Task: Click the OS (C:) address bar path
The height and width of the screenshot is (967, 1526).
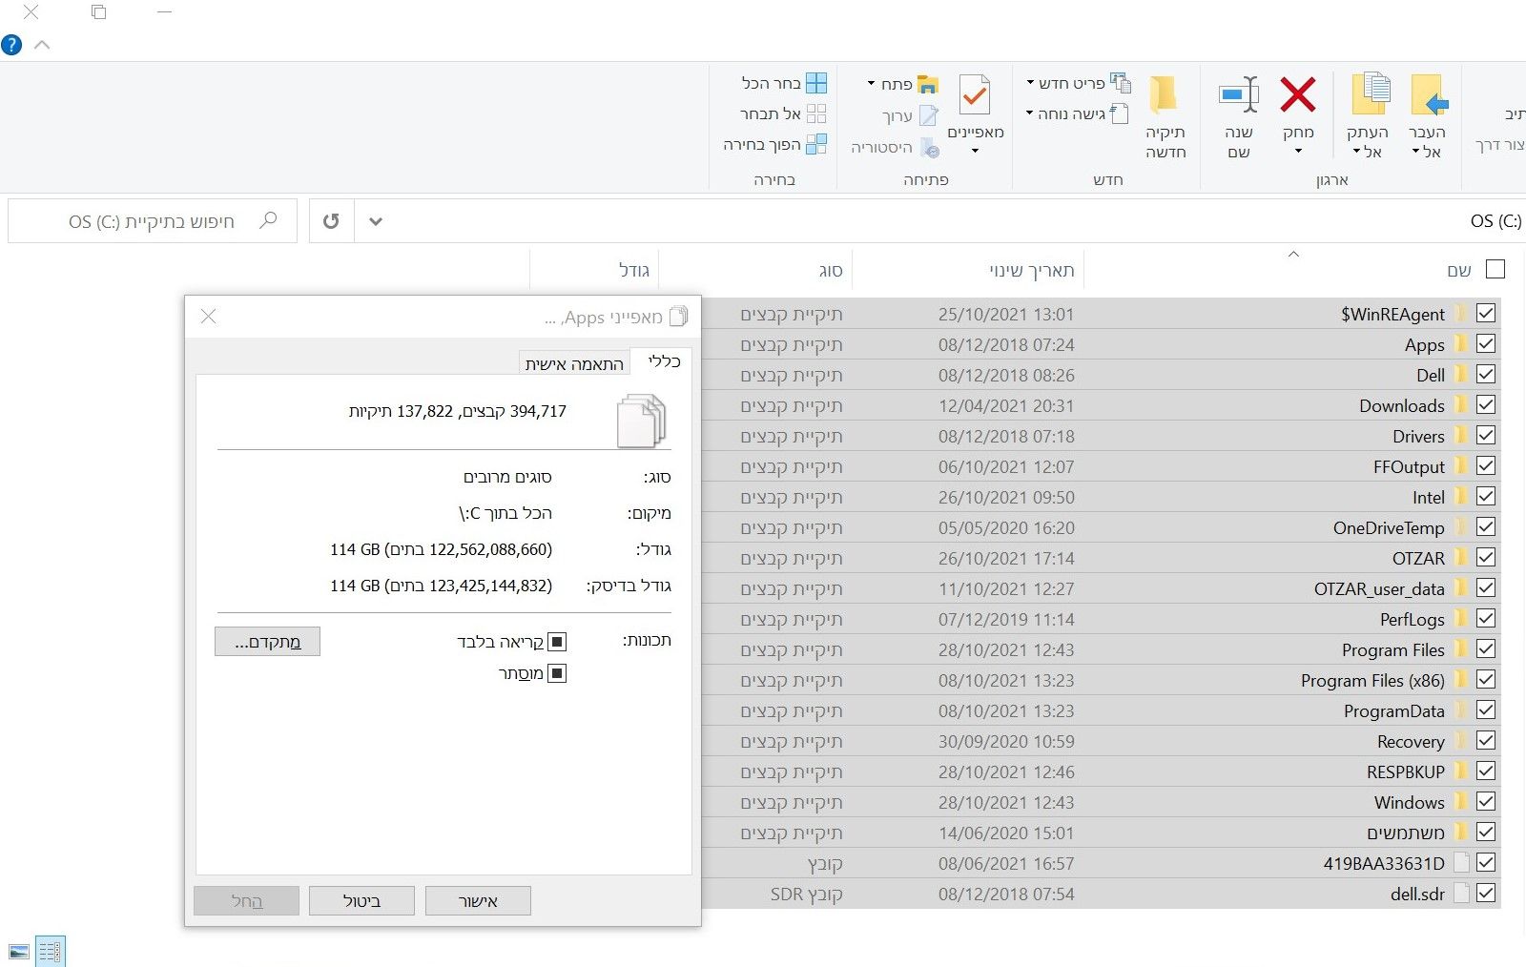Action: [x=1495, y=221]
